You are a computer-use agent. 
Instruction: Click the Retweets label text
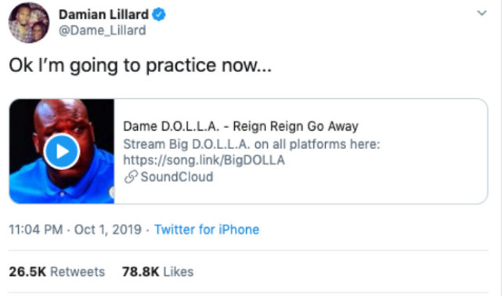78,272
